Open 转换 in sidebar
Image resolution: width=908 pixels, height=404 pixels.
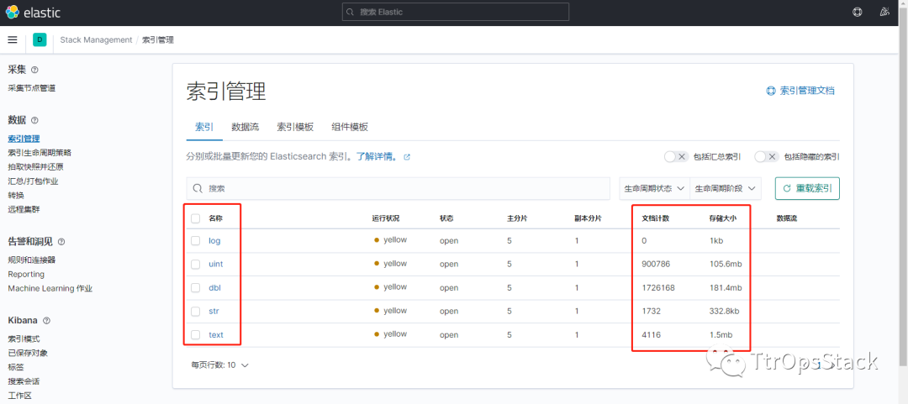16,196
